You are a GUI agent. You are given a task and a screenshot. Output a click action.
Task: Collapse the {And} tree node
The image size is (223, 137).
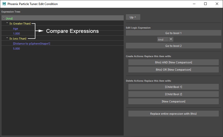tap(4, 18)
